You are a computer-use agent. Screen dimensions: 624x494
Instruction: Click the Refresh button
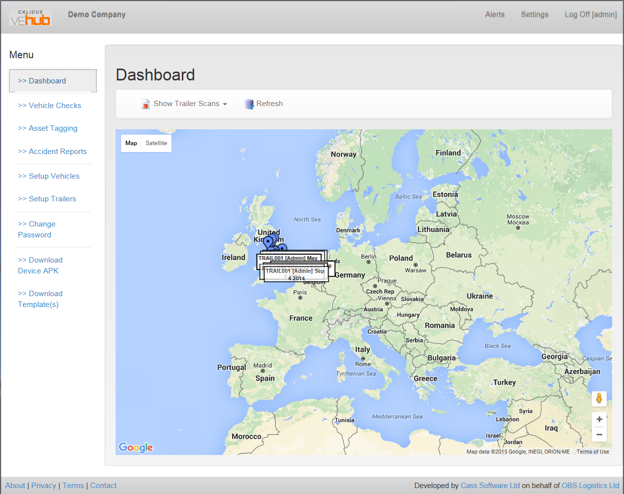click(x=264, y=104)
